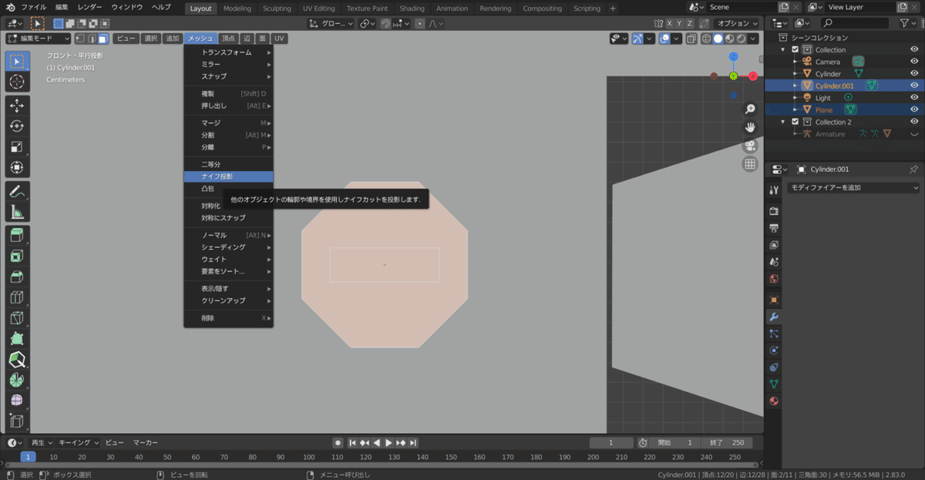Click the outliner search field
The height and width of the screenshot is (480, 925).
click(856, 24)
